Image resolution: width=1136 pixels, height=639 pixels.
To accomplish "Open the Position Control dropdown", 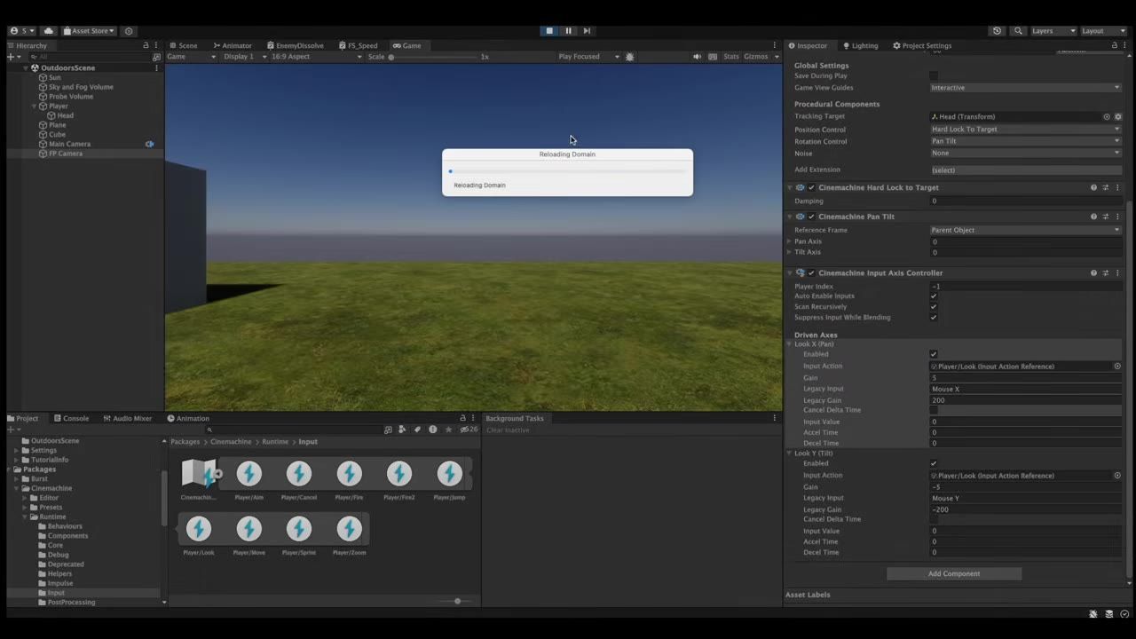I will tap(1025, 130).
